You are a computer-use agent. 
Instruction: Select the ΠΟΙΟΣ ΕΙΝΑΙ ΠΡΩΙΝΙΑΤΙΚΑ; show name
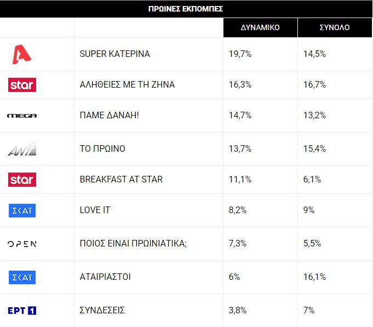pos(134,243)
